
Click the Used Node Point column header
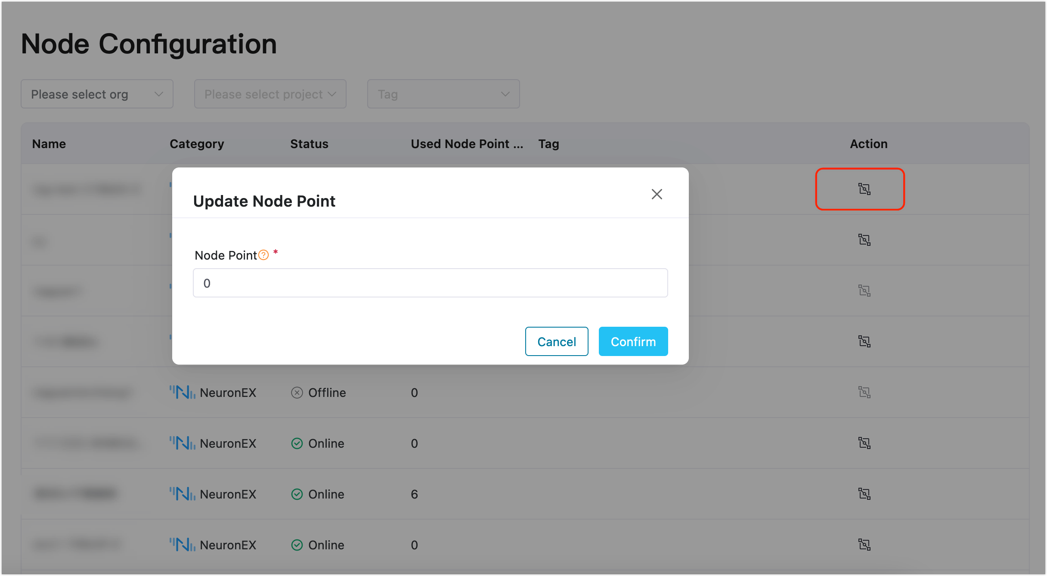click(x=467, y=144)
